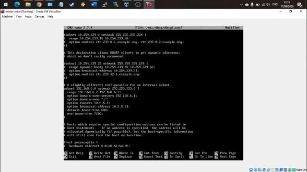Click the 'option broadcast-address 10.5.5.31' line
The height and width of the screenshot is (172, 307).
(98, 107)
